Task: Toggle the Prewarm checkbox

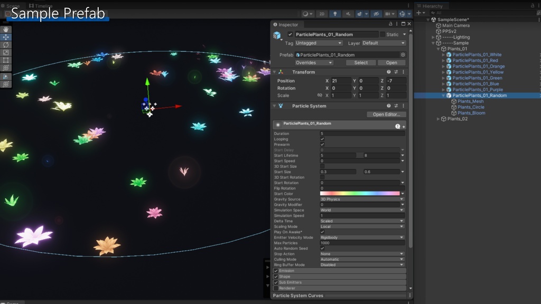Action: tap(322, 145)
